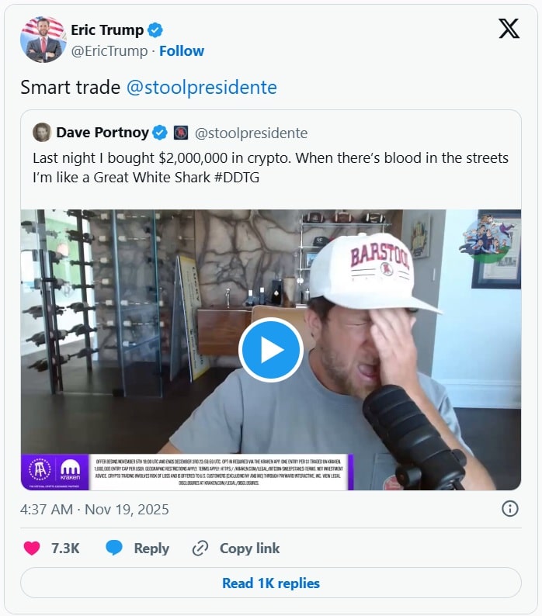
Task: Click Dave Portnoy's verified checkmark badge
Action: click(160, 133)
